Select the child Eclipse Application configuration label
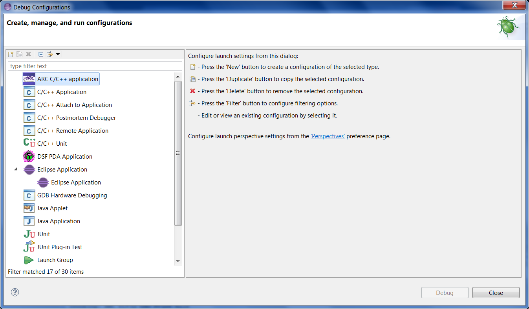 76,182
